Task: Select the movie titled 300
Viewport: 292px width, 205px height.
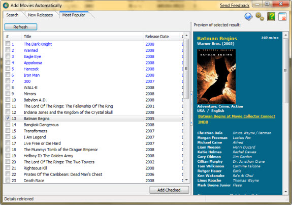Action: point(27,81)
